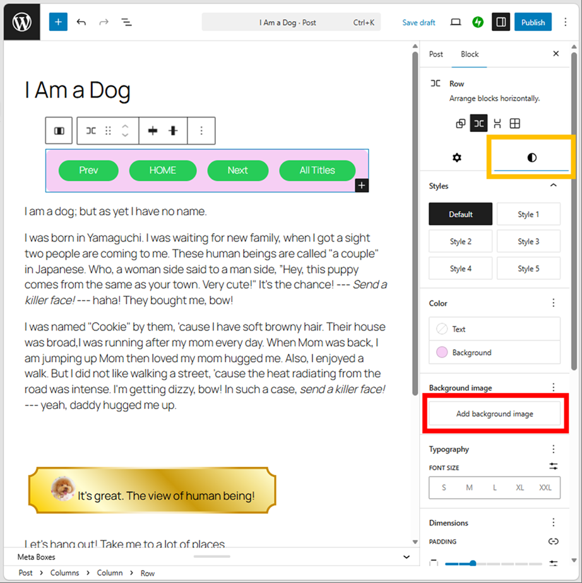The height and width of the screenshot is (583, 582).
Task: Expand the Meta Boxes panel
Action: click(407, 557)
